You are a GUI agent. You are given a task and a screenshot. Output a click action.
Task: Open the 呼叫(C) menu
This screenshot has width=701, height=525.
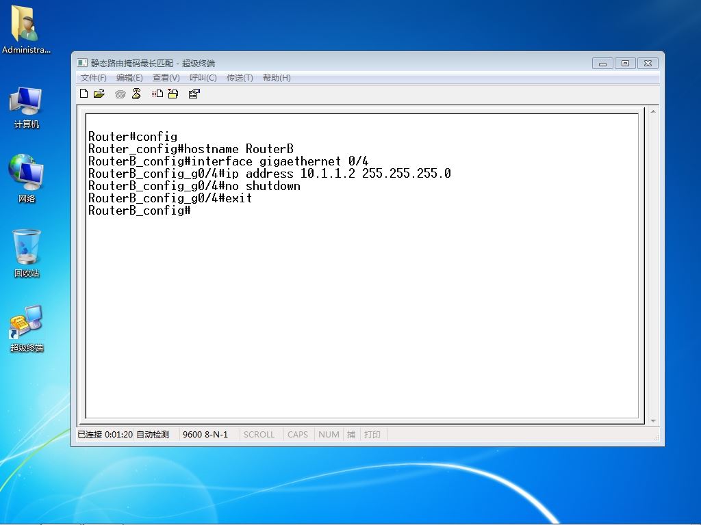click(203, 78)
